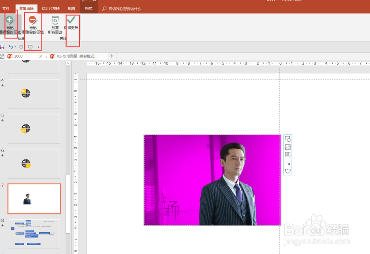
Task: Open the 幻灯片放映 tab
Action: pos(50,9)
